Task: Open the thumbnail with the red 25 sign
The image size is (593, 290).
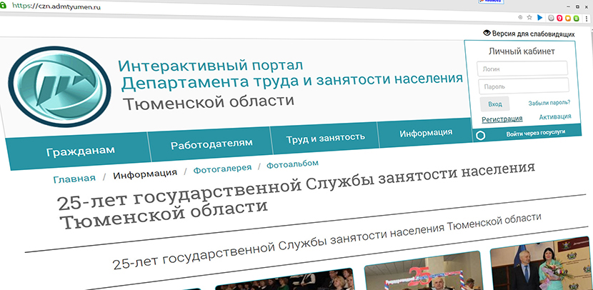Action: click(422, 271)
